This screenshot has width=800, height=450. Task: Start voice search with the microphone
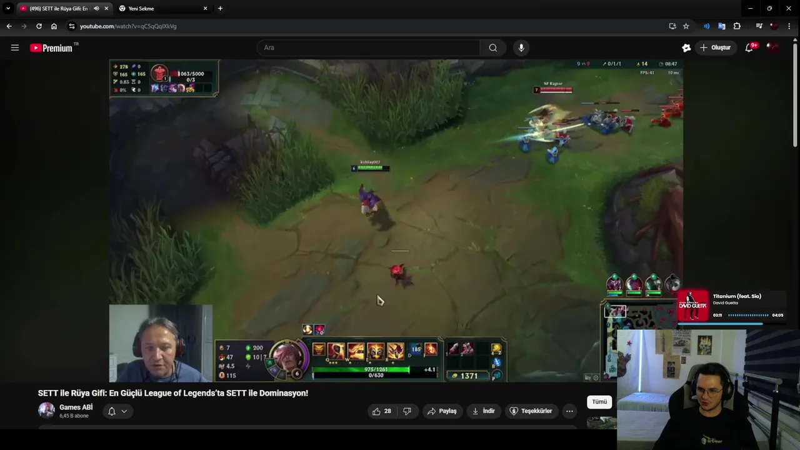point(521,47)
